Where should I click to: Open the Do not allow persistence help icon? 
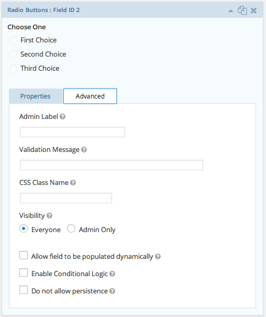coord(112,291)
